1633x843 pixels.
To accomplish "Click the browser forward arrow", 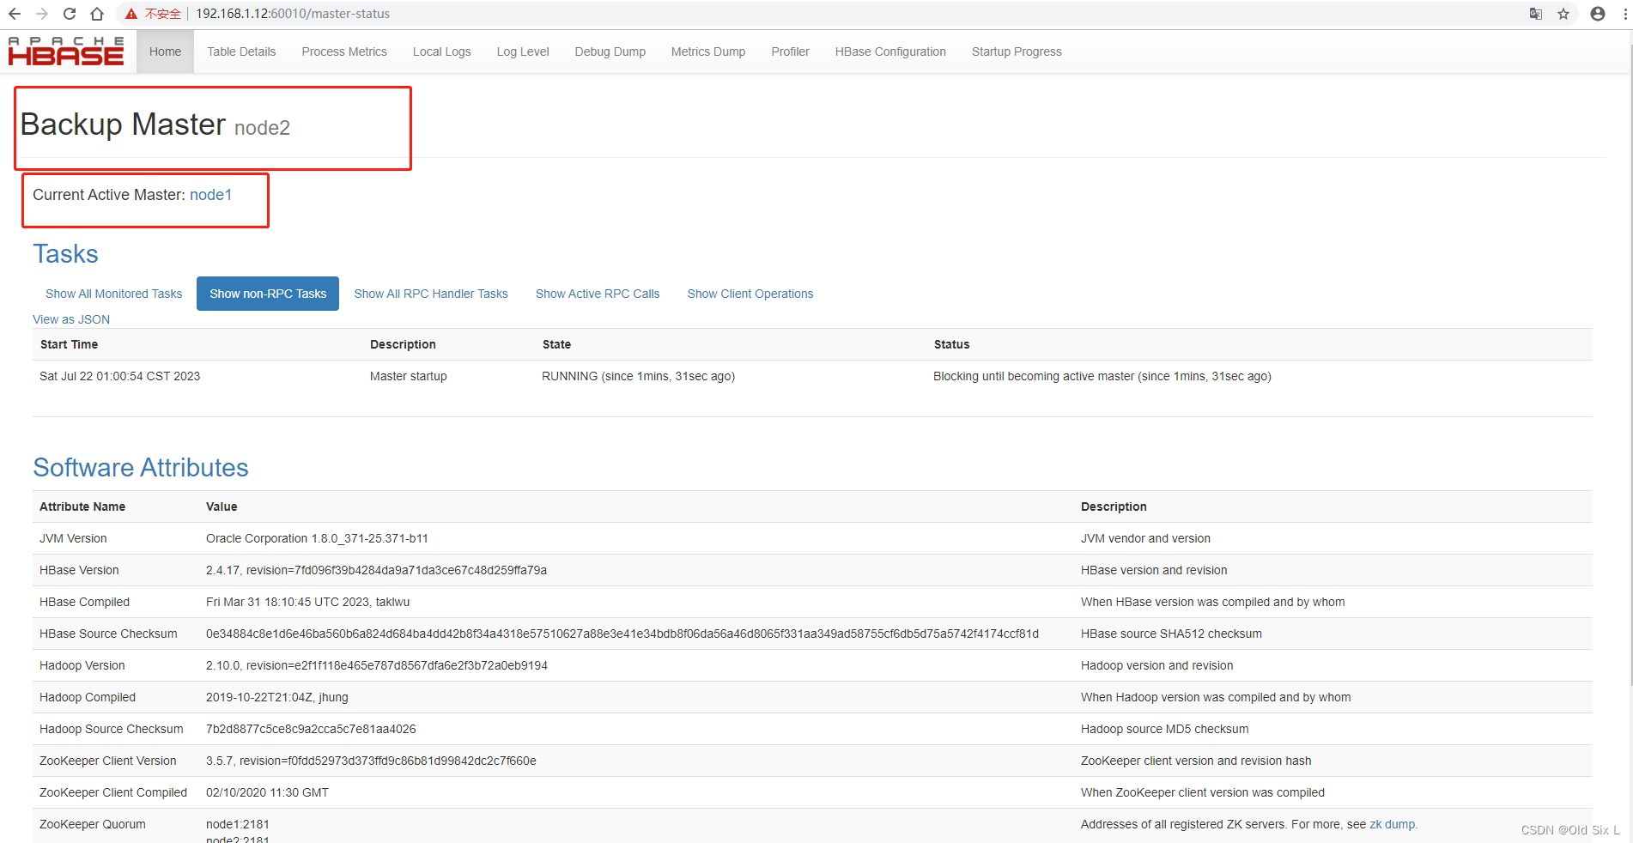I will (42, 14).
